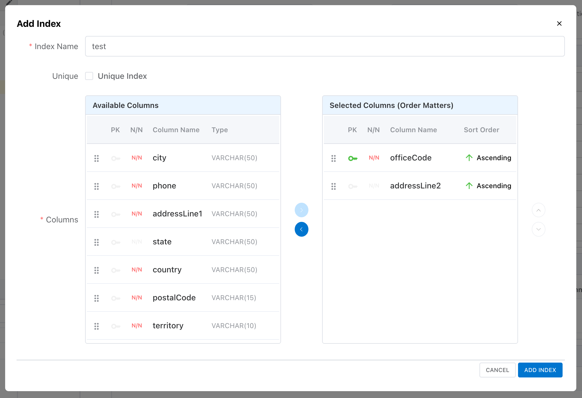582x398 pixels.
Task: Click the green ascending arrow for addressLine2
Action: pos(469,186)
